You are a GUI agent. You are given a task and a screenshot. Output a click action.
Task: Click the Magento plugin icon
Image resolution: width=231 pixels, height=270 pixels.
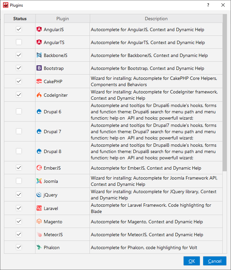tap(39, 221)
